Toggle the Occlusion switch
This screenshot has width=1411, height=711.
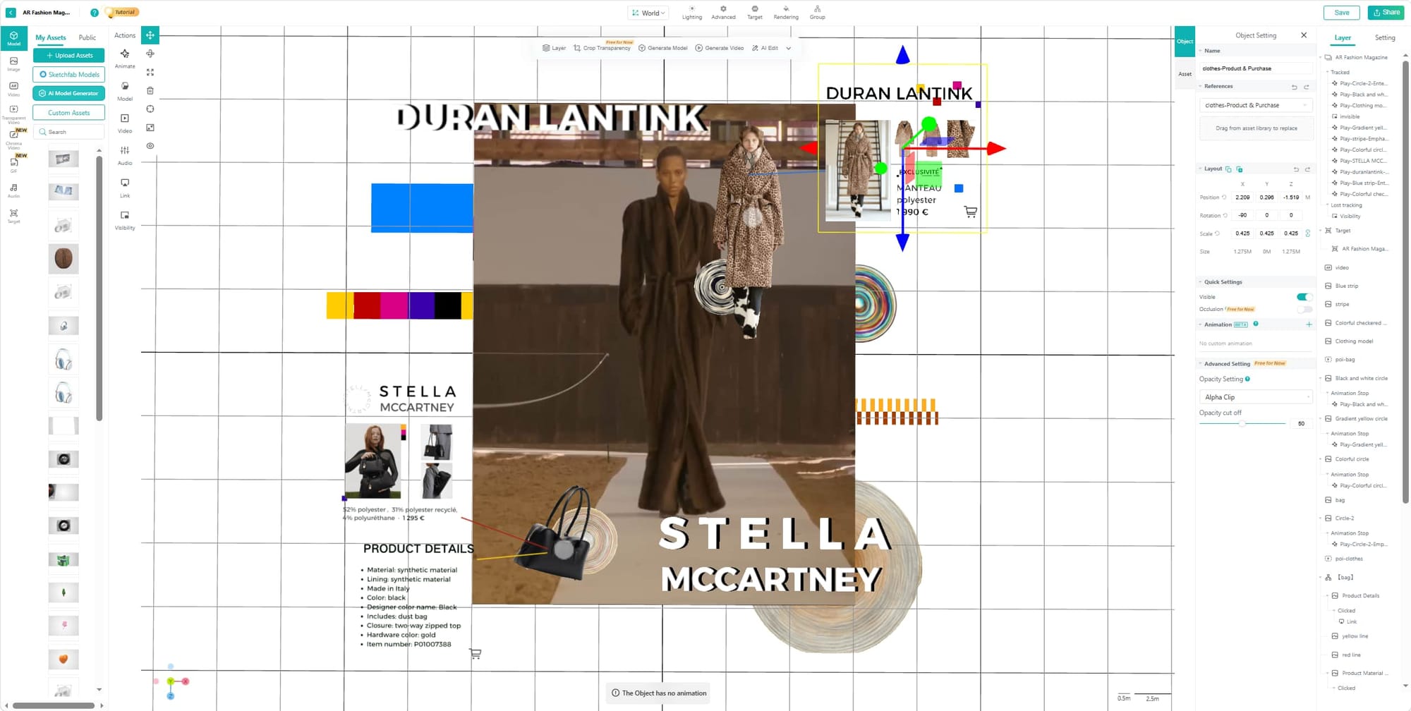coord(1304,309)
